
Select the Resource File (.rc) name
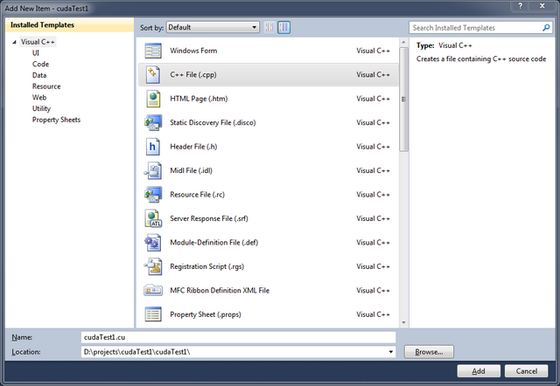(x=197, y=195)
